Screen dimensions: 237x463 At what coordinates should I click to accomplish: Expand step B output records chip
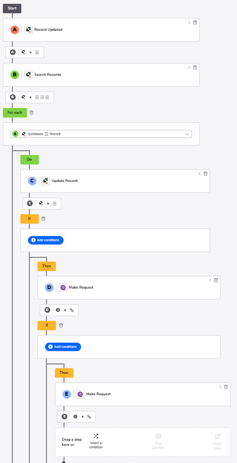coord(30,97)
